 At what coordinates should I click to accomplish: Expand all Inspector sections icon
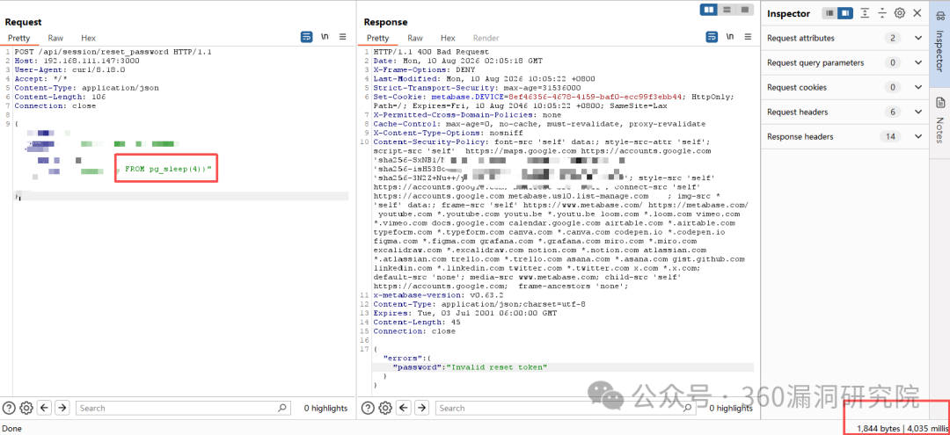(865, 12)
